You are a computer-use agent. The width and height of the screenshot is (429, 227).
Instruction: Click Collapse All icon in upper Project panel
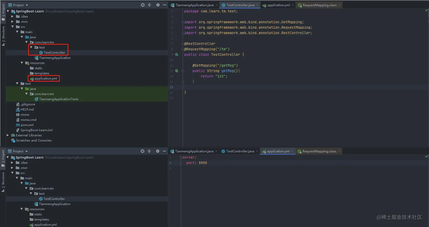[x=150, y=5]
